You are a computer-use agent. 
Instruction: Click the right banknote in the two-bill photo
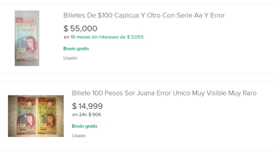[x=47, y=116]
